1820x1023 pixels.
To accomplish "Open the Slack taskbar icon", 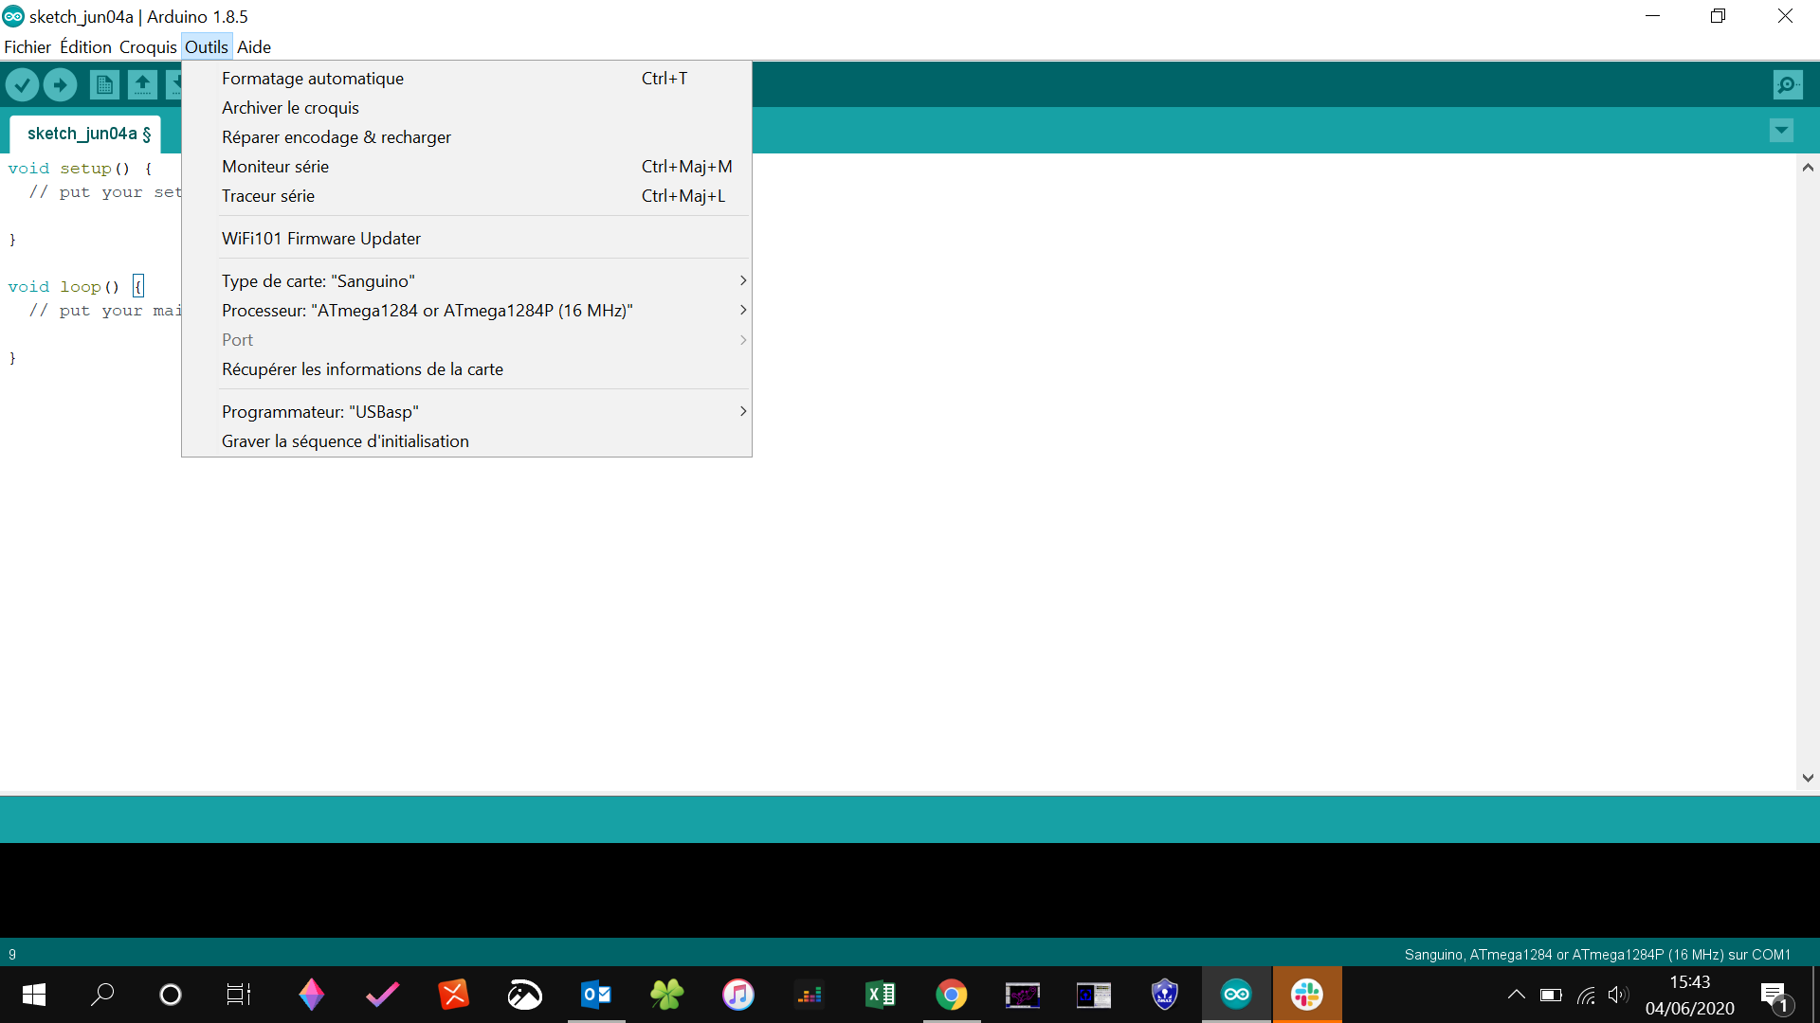I will (1306, 995).
